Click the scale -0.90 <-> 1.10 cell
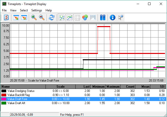The height and width of the screenshot is (117, 167). pyautogui.click(x=61, y=95)
